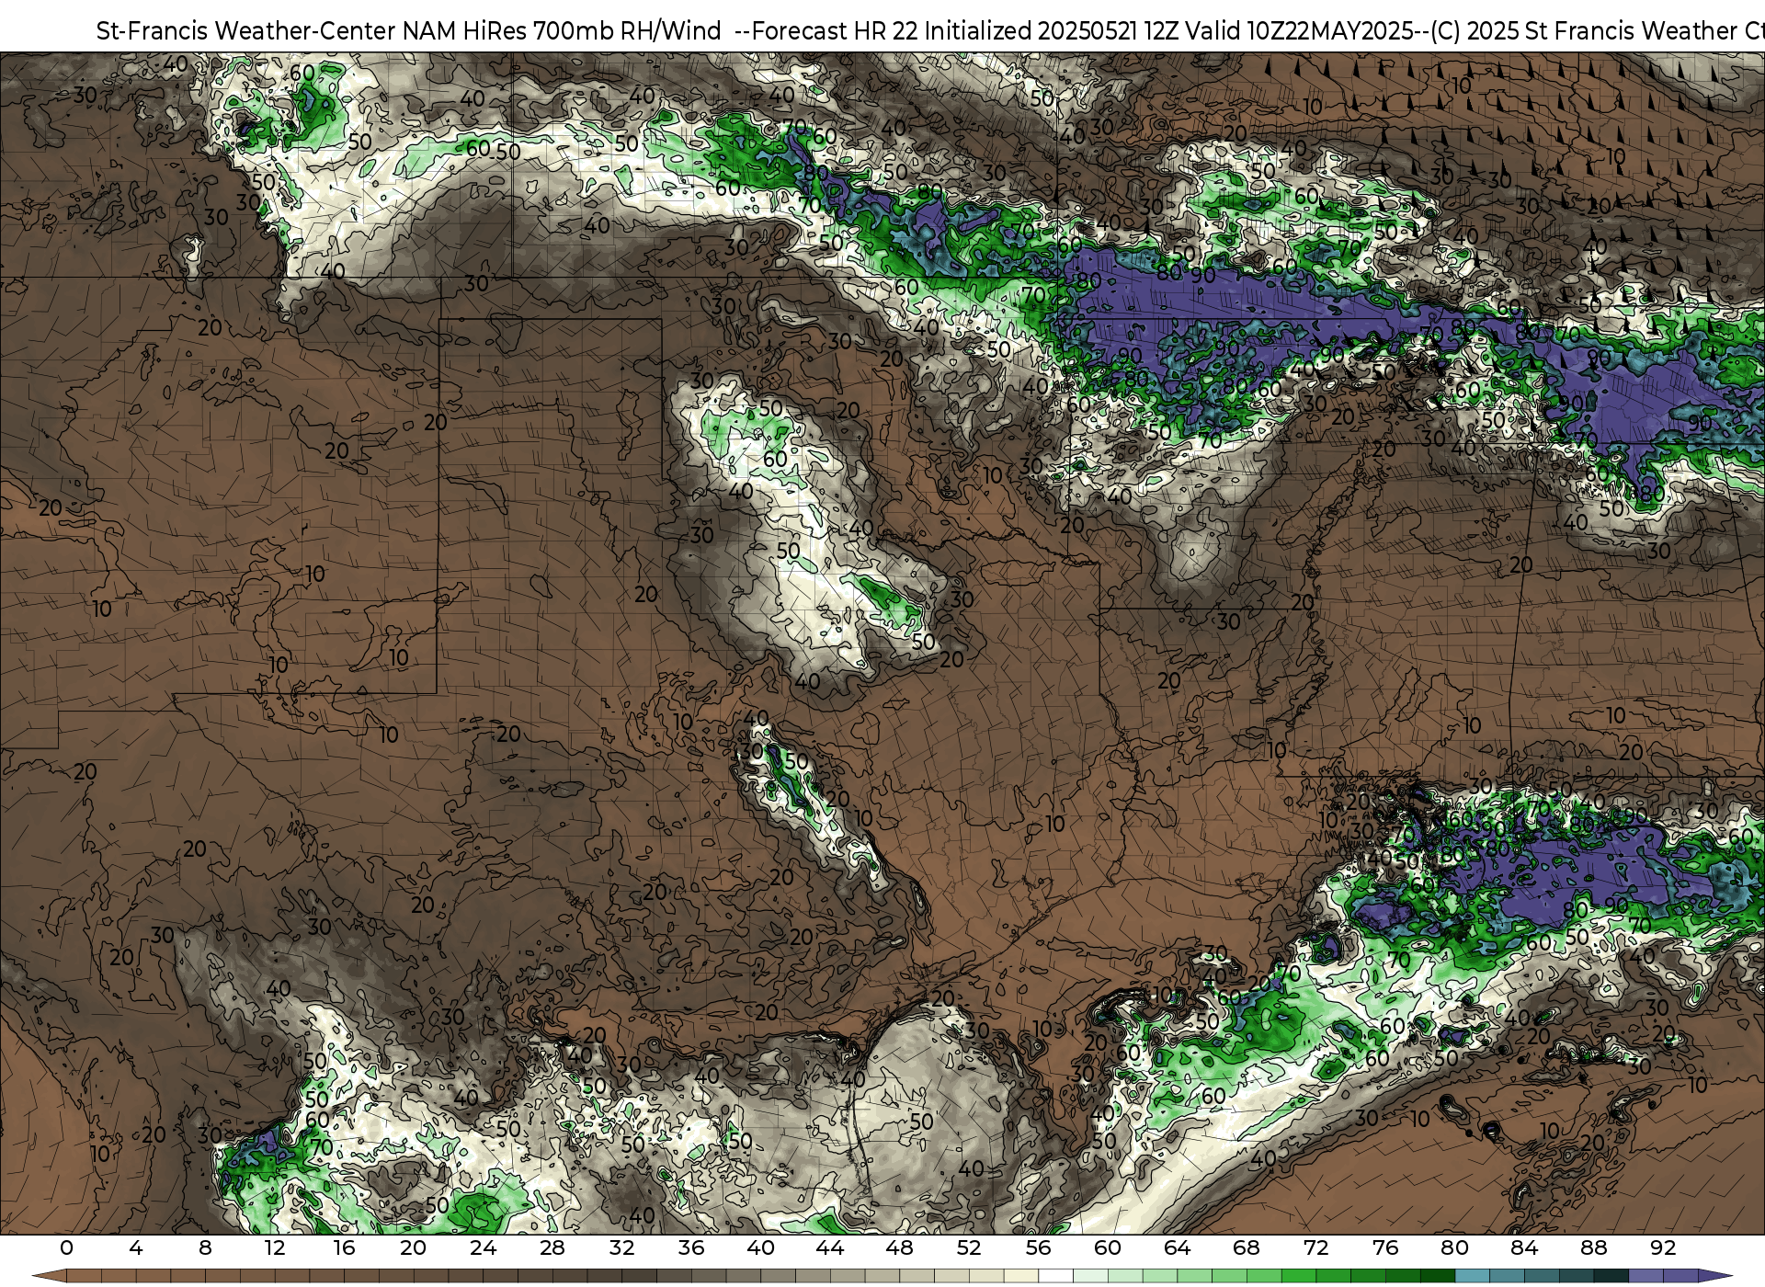Click the colorbar tick label '32'
This screenshot has width=1765, height=1287.
coord(622,1247)
